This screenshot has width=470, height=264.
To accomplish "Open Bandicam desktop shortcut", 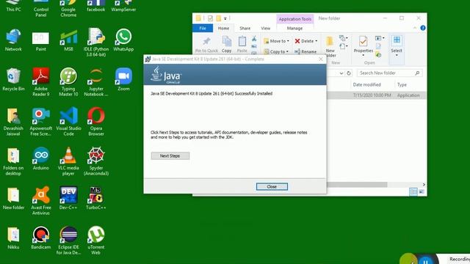I will [x=41, y=238].
